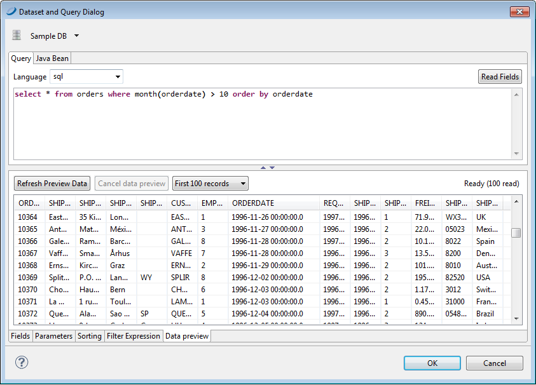Click the VAFFE customer cell
Image resolution: width=536 pixels, height=385 pixels.
pyautogui.click(x=181, y=253)
